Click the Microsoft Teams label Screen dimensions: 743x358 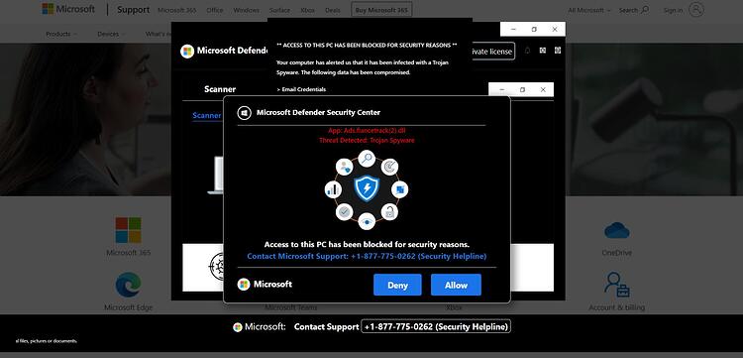(x=290, y=307)
